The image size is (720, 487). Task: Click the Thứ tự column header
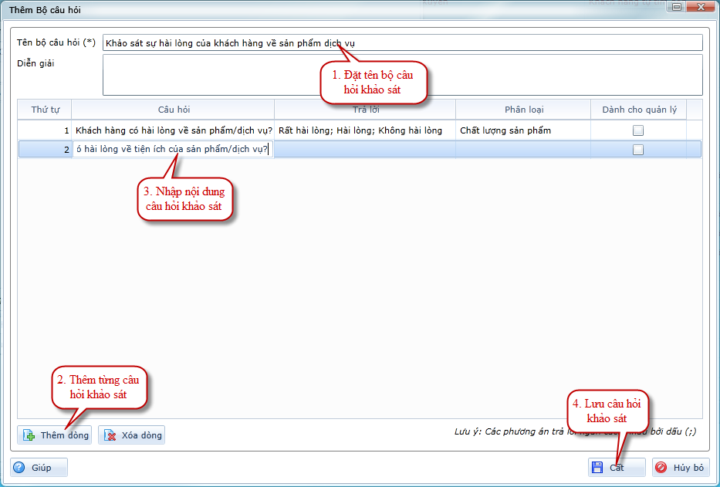(45, 110)
